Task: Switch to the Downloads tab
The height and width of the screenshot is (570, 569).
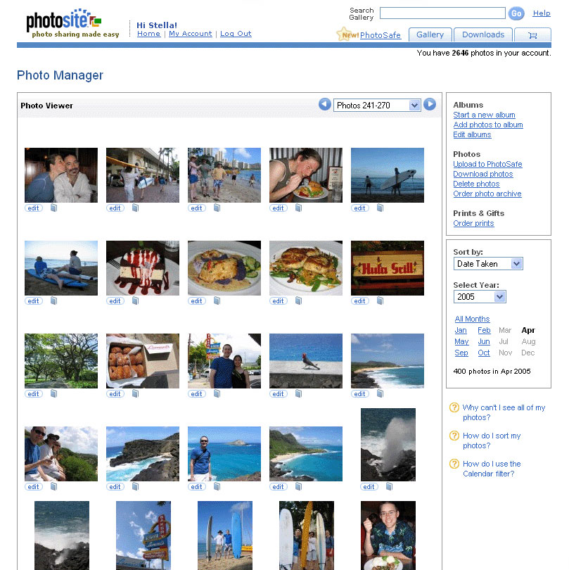Action: [x=483, y=35]
